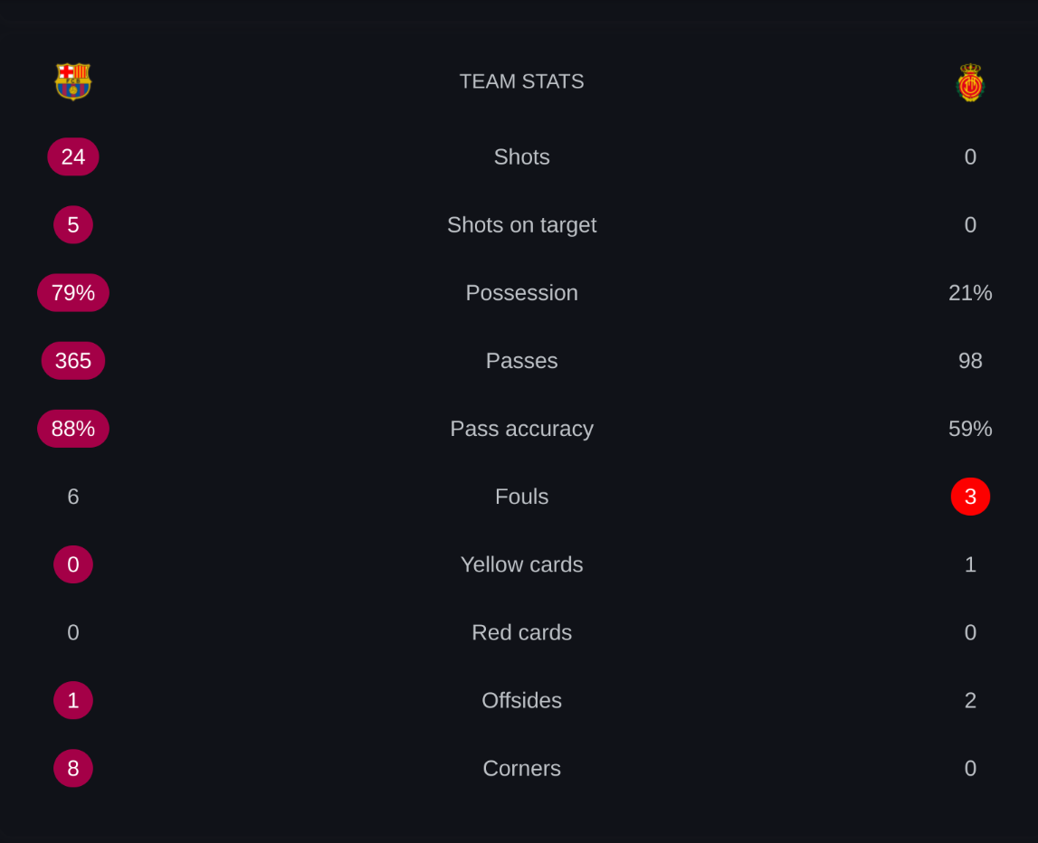Click the Pass accuracy label

point(521,429)
